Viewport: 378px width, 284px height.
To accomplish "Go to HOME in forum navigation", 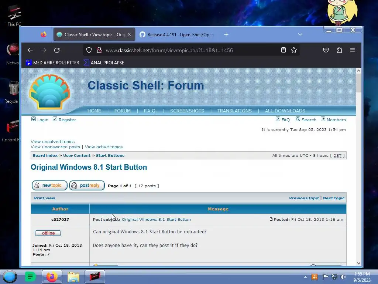I will (94, 111).
